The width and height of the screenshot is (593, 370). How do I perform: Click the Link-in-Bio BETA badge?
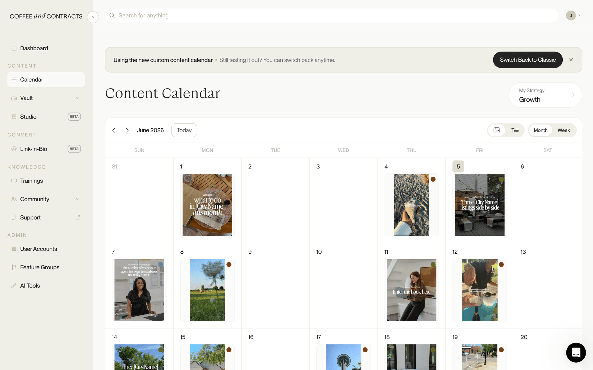point(74,149)
